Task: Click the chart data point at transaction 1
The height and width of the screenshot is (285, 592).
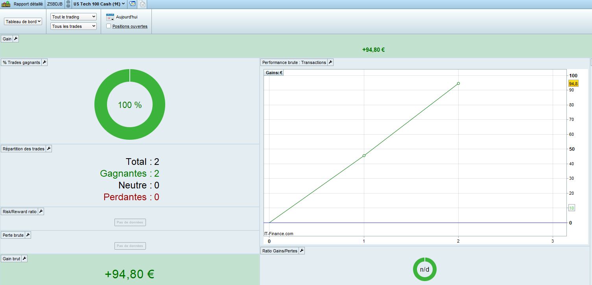Action: tap(364, 155)
